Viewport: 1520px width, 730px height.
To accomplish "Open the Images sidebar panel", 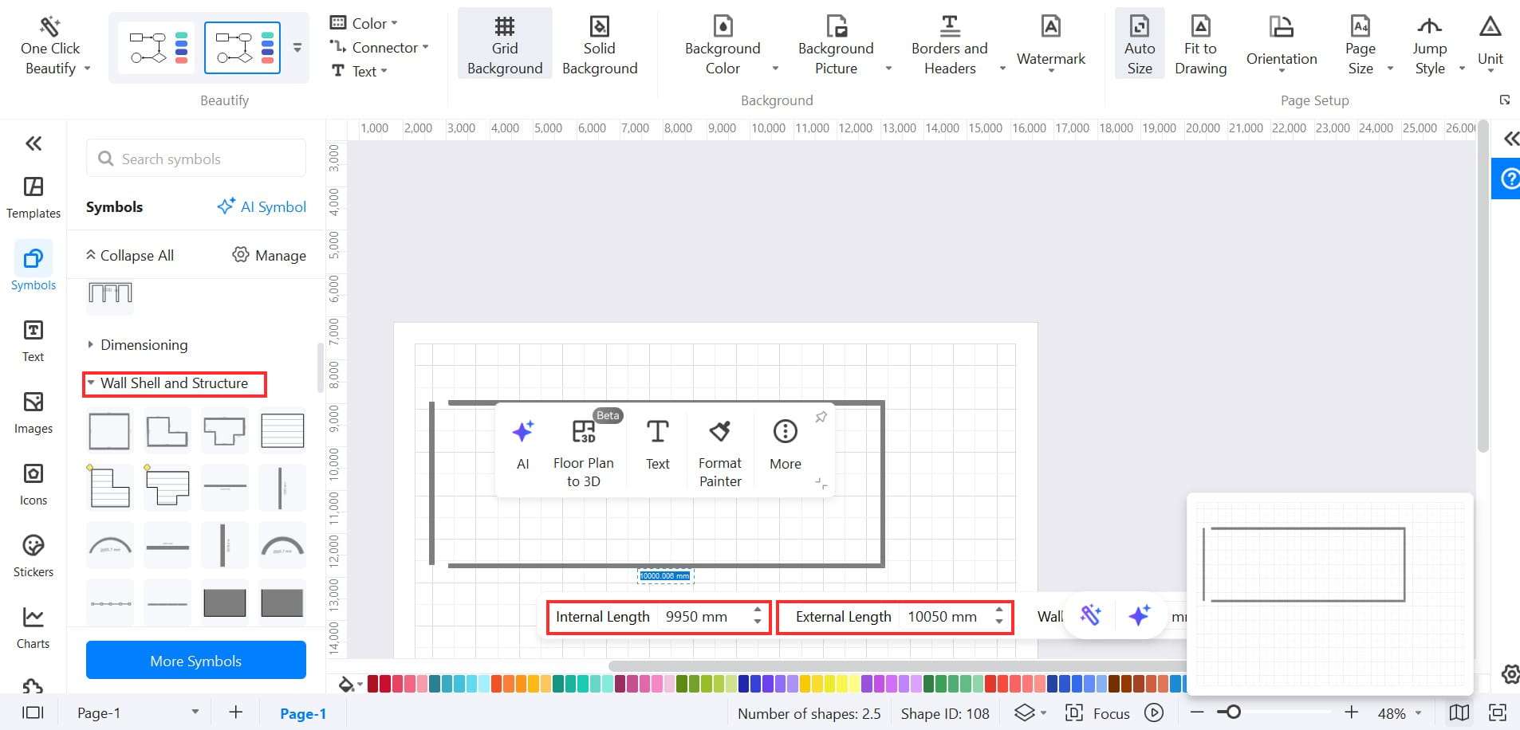I will (x=33, y=413).
